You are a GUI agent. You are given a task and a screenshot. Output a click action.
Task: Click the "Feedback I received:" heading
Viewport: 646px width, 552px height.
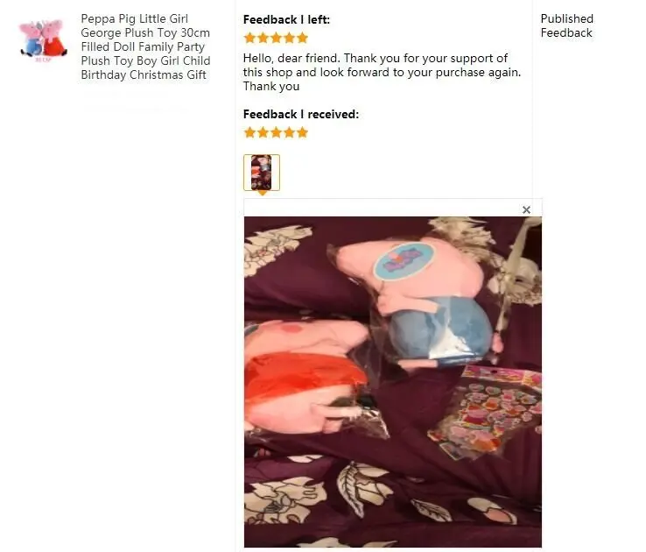[301, 114]
